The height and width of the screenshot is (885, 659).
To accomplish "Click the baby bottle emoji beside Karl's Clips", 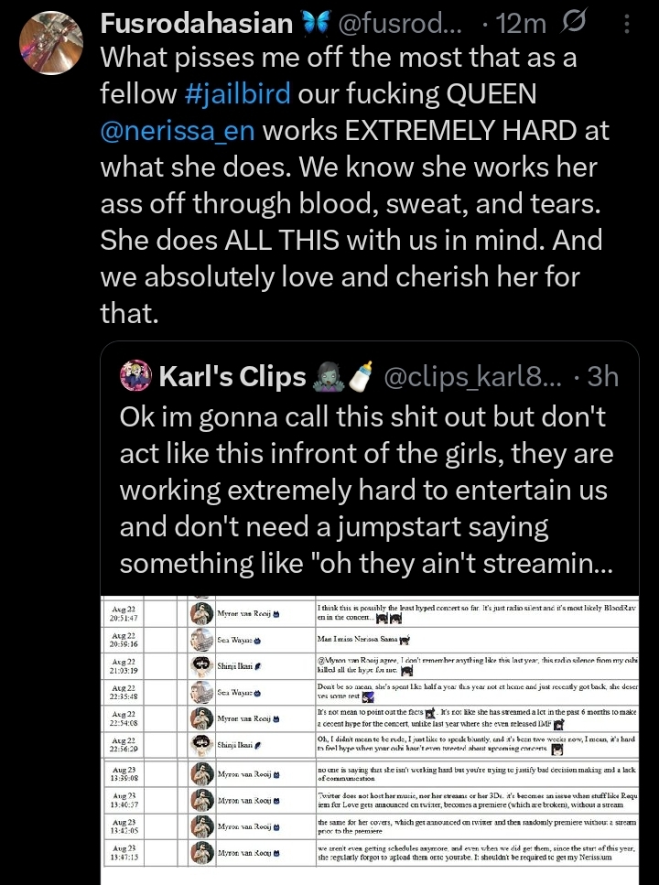I will pos(362,376).
